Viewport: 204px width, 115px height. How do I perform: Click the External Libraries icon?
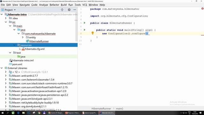pyautogui.click(x=6, y=68)
